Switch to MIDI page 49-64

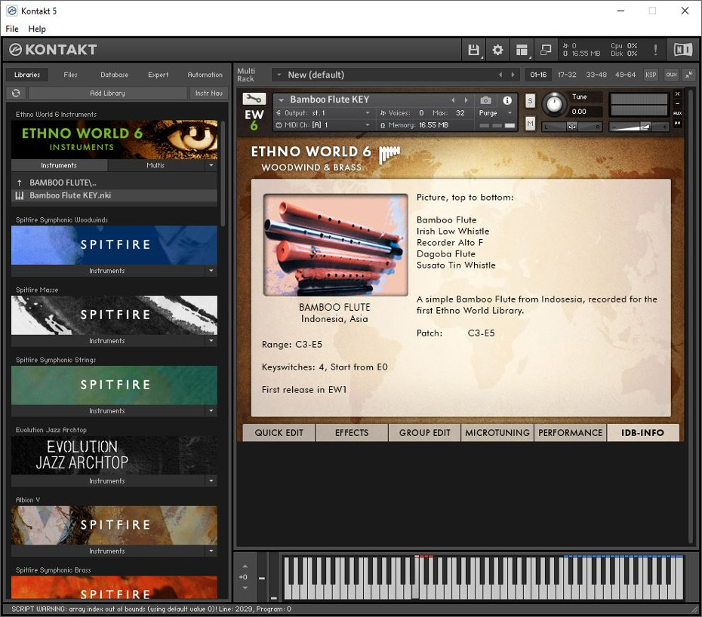(625, 75)
